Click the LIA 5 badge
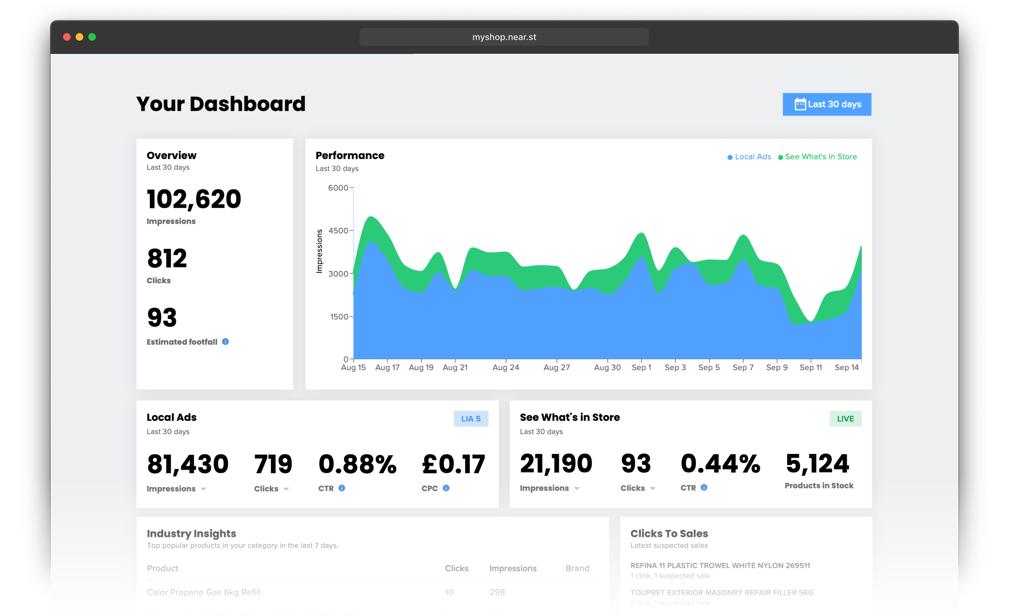This screenshot has height=616, width=1009. point(470,418)
